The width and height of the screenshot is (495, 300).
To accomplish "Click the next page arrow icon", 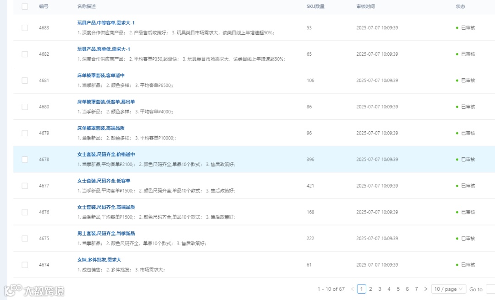I will tap(425, 289).
